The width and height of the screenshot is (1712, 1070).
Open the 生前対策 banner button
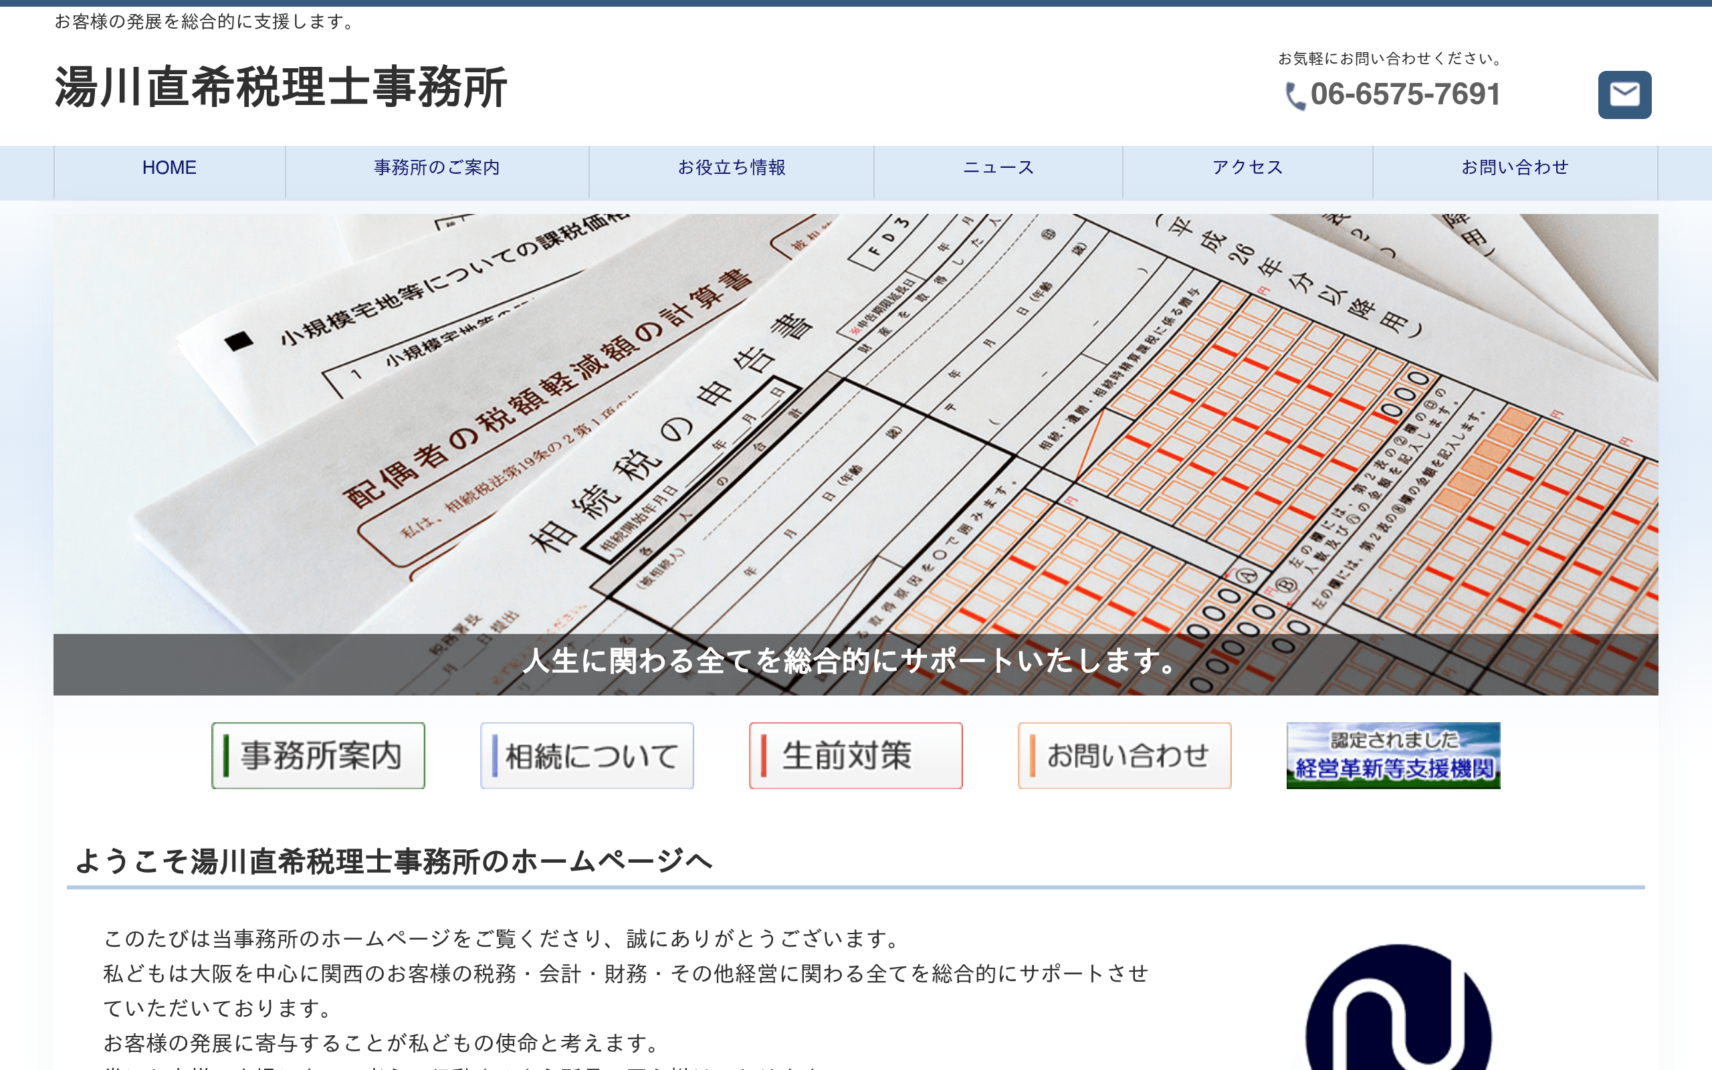tap(855, 754)
